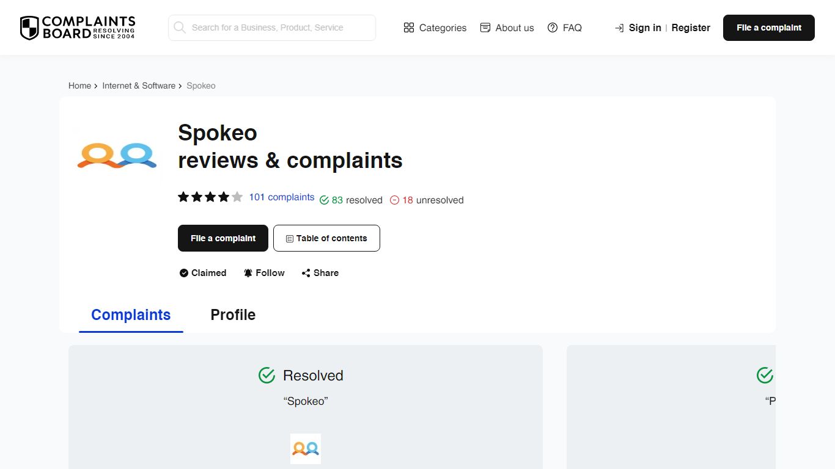
Task: Click the 18 unresolved text
Action: click(x=433, y=200)
